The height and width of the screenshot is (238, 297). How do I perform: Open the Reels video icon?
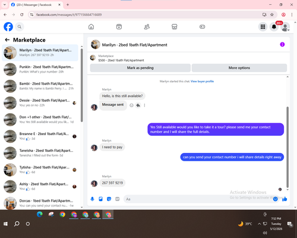tap(119, 27)
